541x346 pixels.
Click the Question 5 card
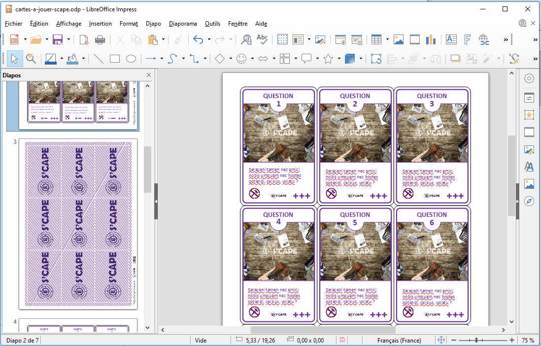(x=355, y=265)
